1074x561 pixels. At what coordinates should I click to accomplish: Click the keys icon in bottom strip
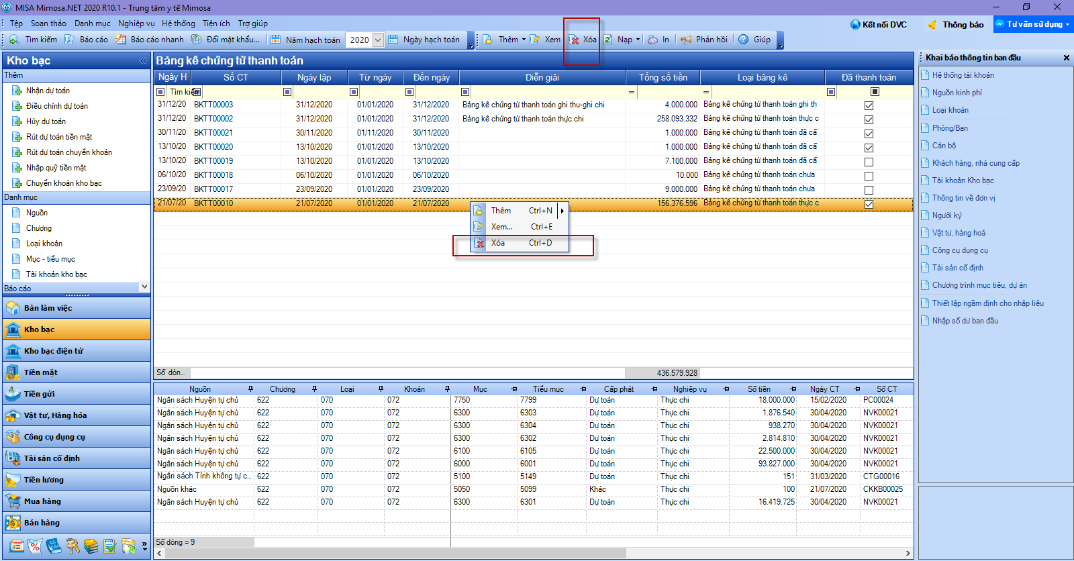72,546
